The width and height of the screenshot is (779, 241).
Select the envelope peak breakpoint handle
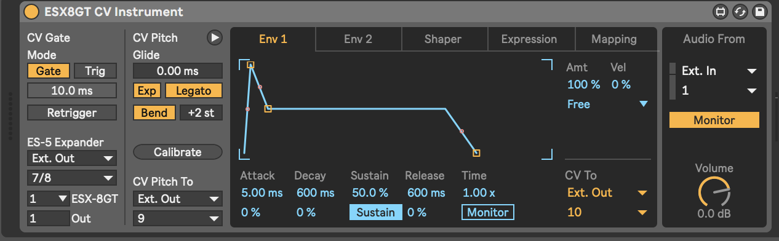[x=250, y=65]
